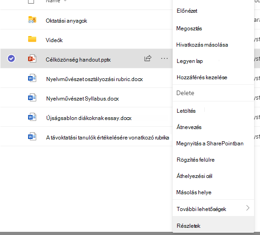Click Word icon for Nyelvművészet Syllabus.docx

coord(32,98)
